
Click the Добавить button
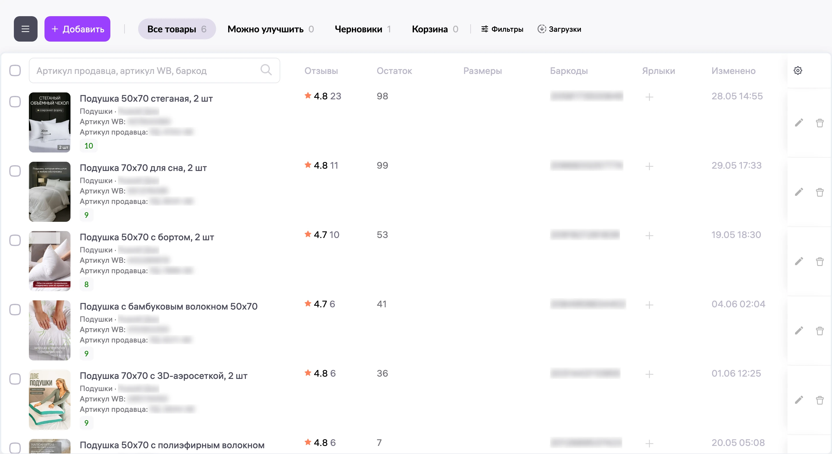click(77, 29)
